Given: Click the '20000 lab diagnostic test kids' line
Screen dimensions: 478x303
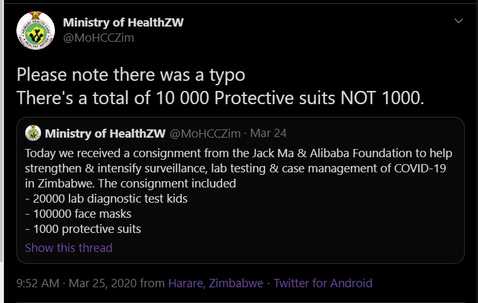Looking at the screenshot, I should 106,199.
